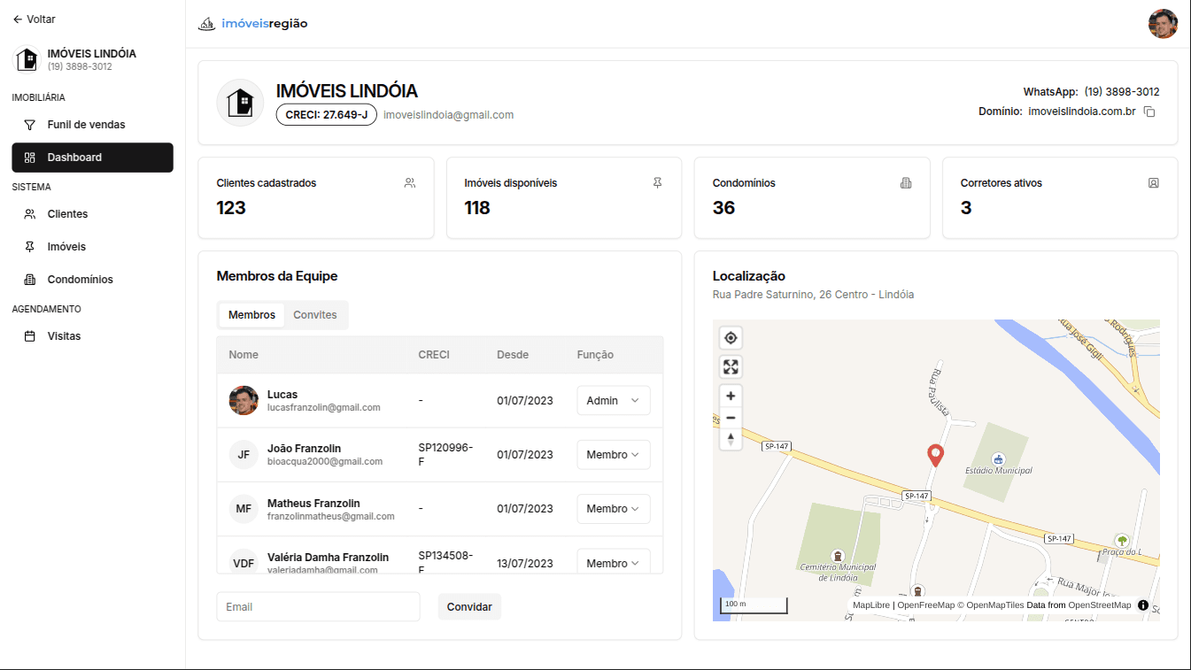The width and height of the screenshot is (1191, 670).
Task: Click the Corretores ativos count 3
Action: click(966, 208)
